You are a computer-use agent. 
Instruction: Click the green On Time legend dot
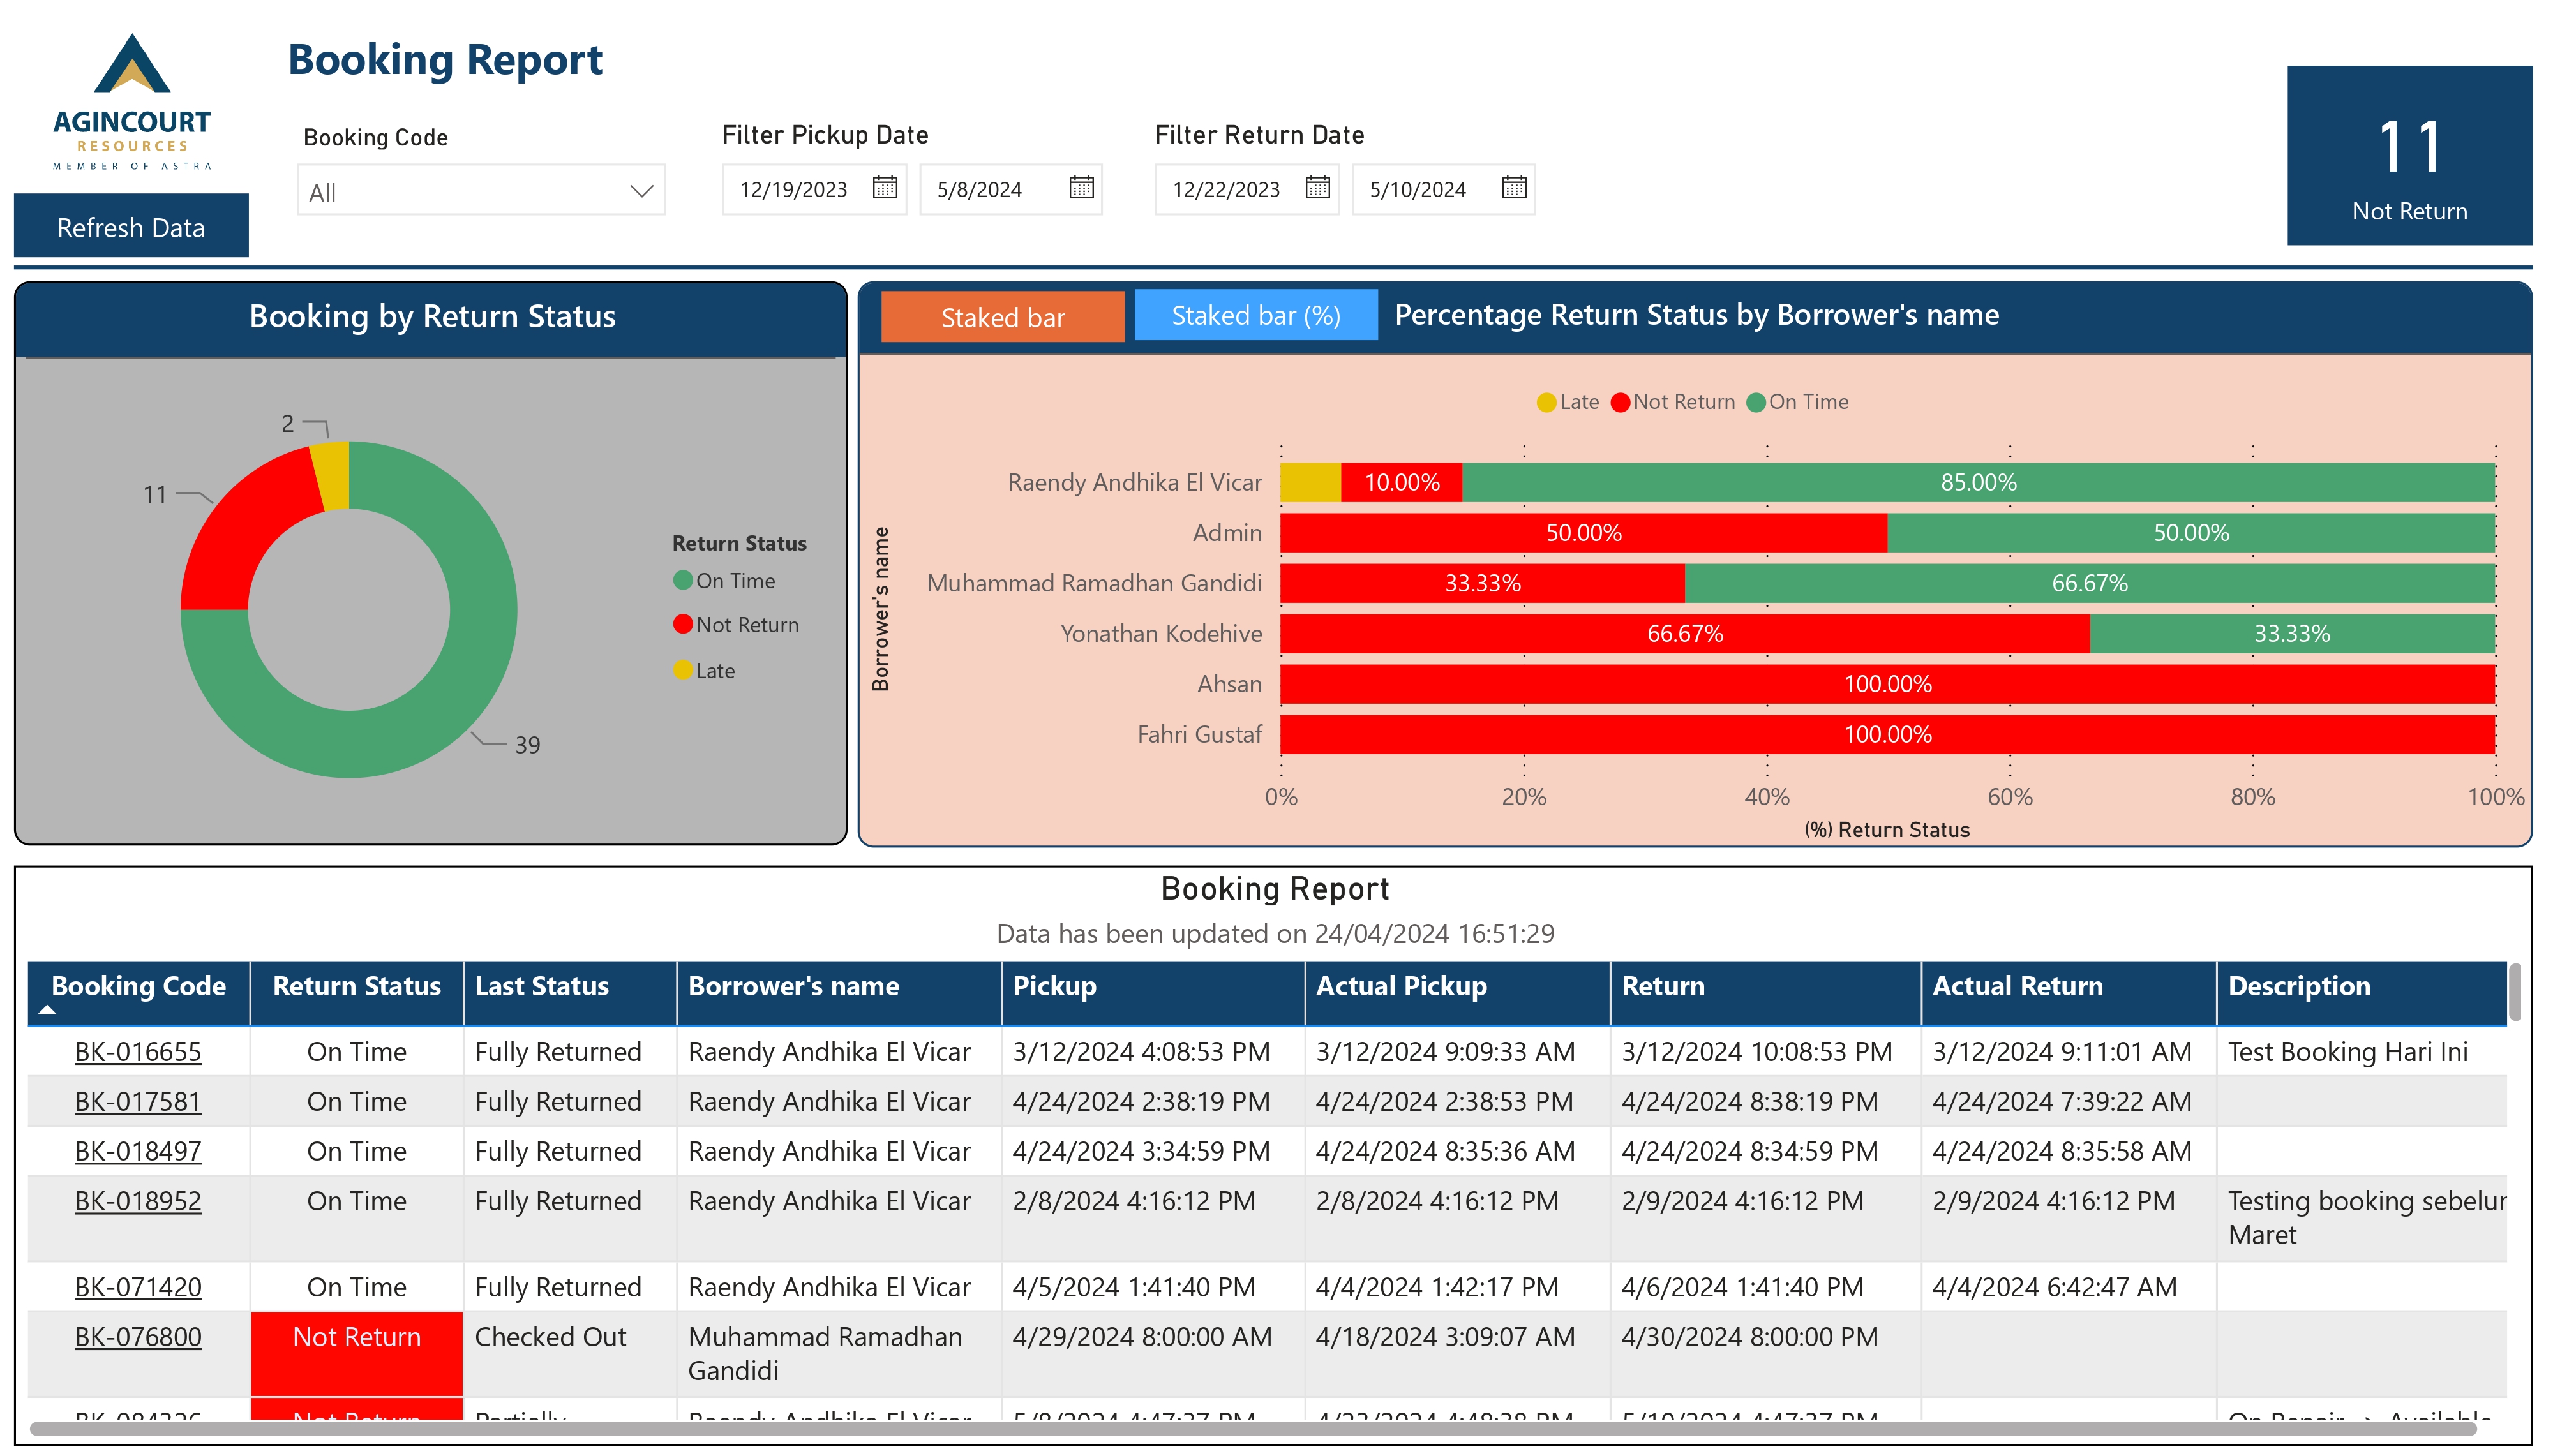(x=683, y=580)
